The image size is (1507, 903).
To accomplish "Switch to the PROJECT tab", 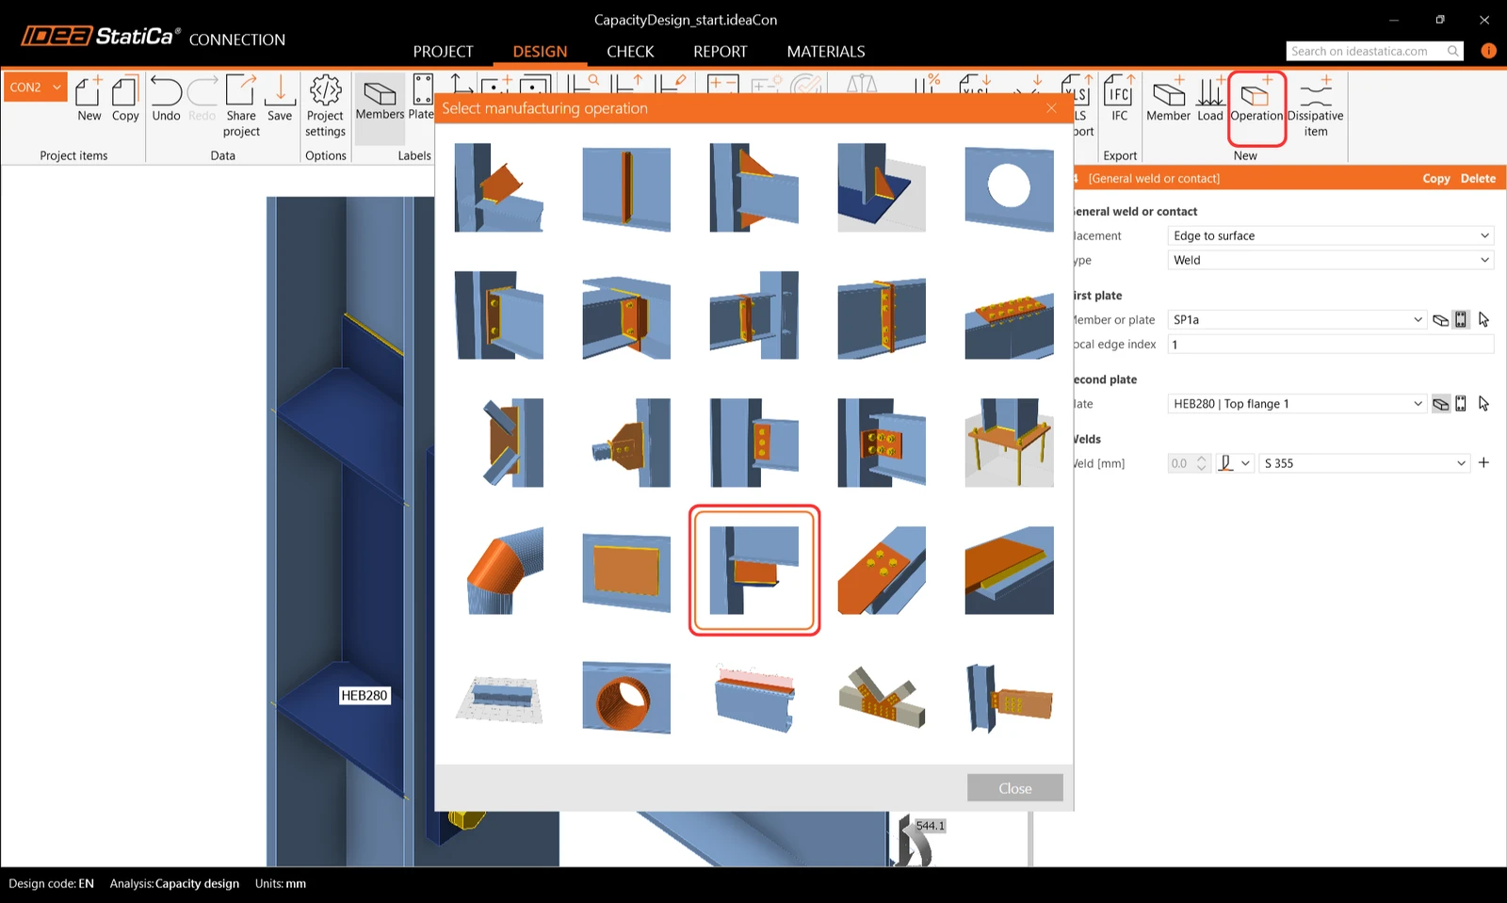I will 443,52.
